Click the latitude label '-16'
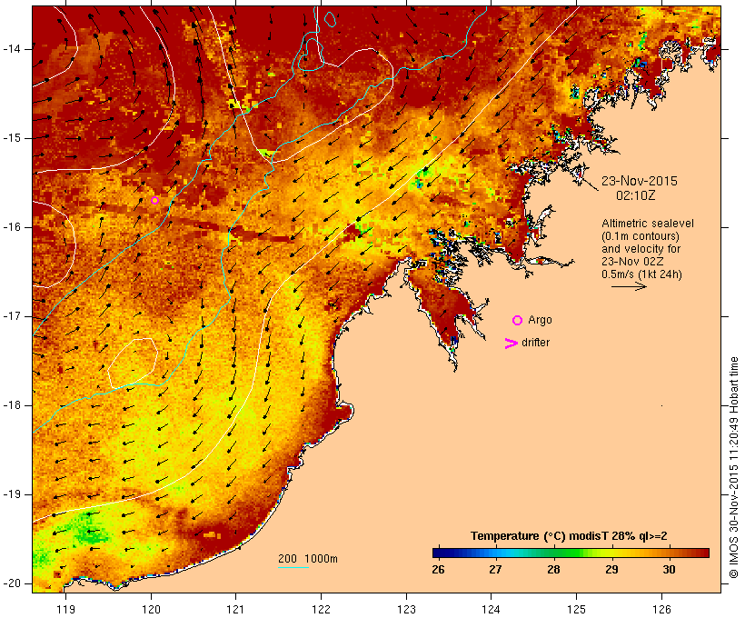Viewport: 745px width, 618px height. pyautogui.click(x=12, y=227)
